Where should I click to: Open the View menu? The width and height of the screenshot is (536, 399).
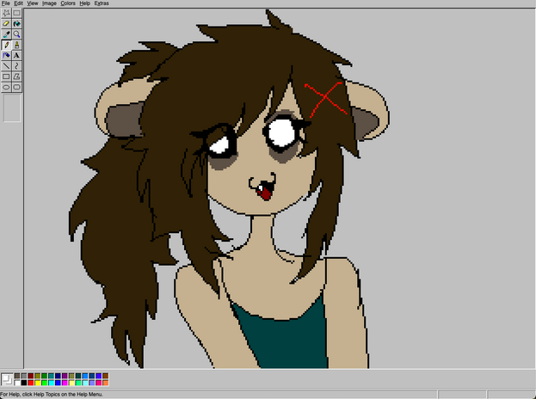tap(33, 3)
